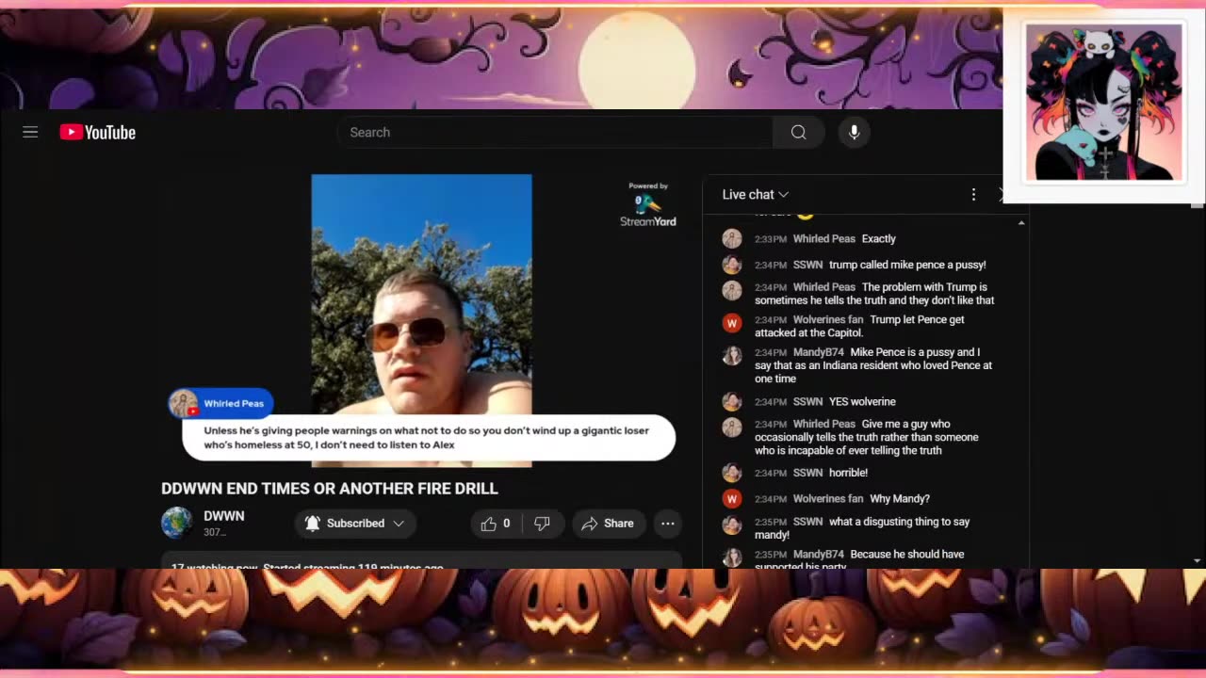Open the DWWN channel avatar
Image resolution: width=1206 pixels, height=678 pixels.
(177, 523)
